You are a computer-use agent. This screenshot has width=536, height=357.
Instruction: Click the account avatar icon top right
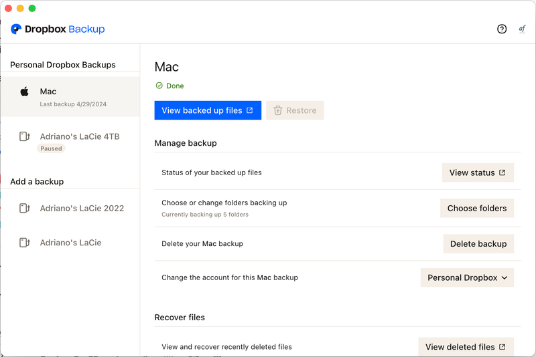coord(522,29)
